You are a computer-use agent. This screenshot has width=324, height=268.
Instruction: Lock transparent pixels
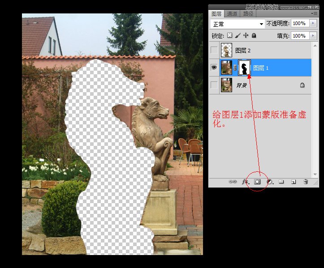click(x=229, y=35)
